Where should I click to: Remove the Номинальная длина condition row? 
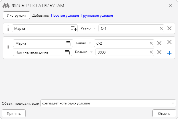click(159, 52)
